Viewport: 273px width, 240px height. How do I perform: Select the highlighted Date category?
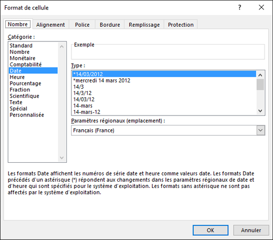point(33,71)
